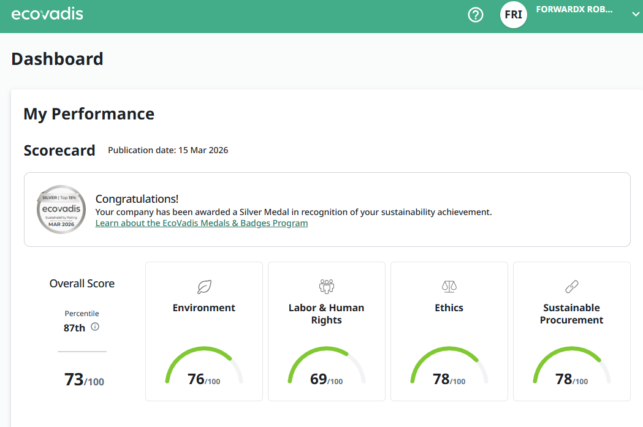The width and height of the screenshot is (643, 427).
Task: Click the Ethics 78/100 score gauge
Action: point(449,371)
